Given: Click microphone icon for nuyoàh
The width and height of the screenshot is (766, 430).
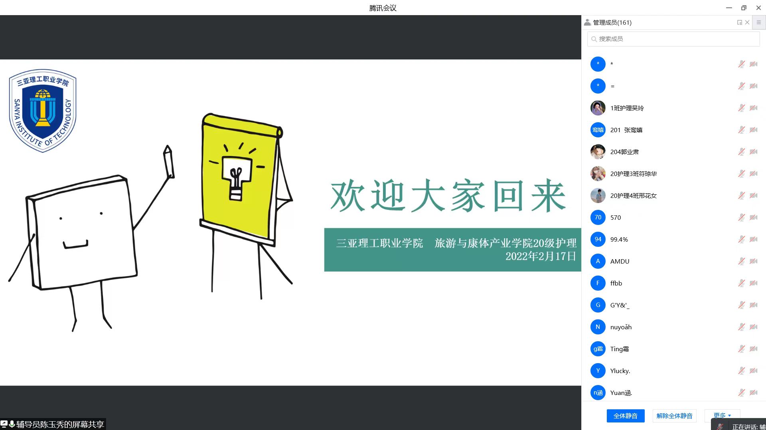Looking at the screenshot, I should [741, 327].
